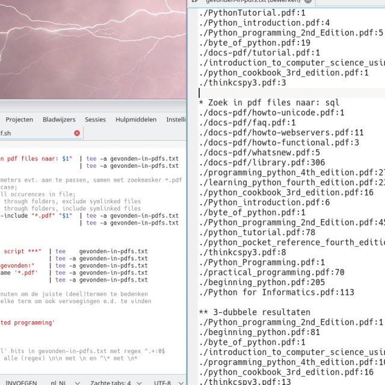Image resolution: width=385 pixels, height=385 pixels.
Task: Open the Hulpmiddelen menu
Action: 136,120
